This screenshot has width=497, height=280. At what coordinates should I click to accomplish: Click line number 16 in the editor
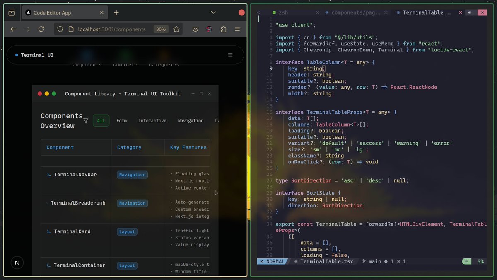[269, 112]
